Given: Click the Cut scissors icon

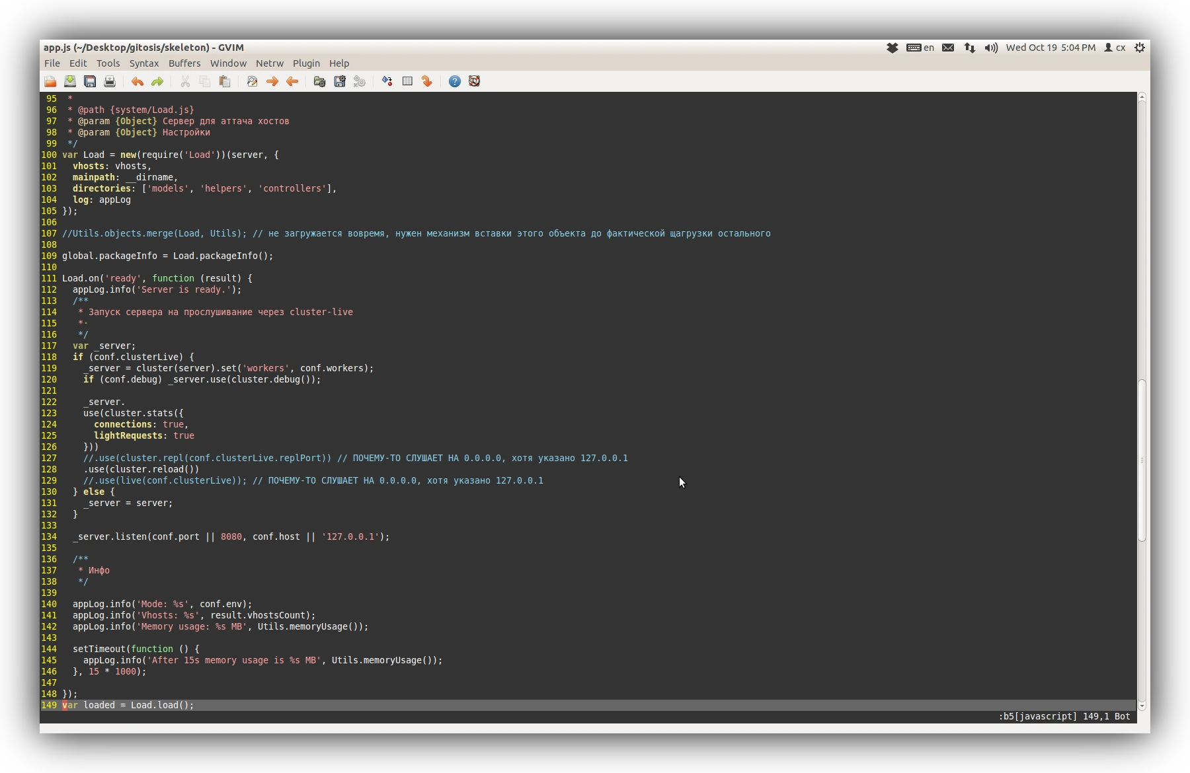Looking at the screenshot, I should tap(185, 81).
